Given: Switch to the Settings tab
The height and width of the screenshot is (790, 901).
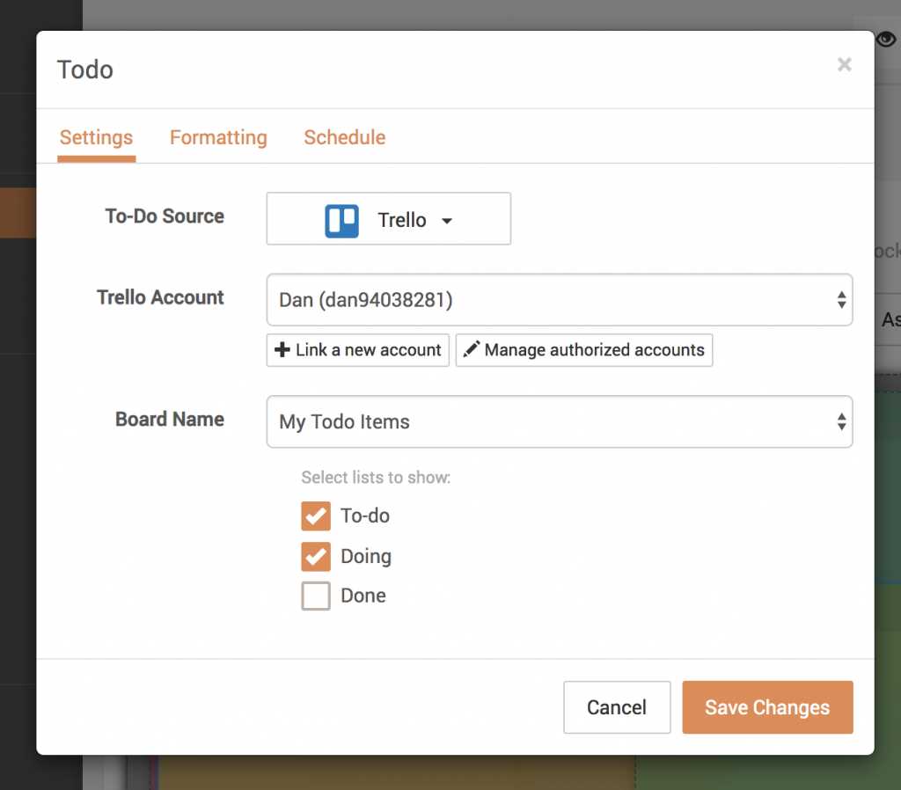Looking at the screenshot, I should tap(96, 138).
